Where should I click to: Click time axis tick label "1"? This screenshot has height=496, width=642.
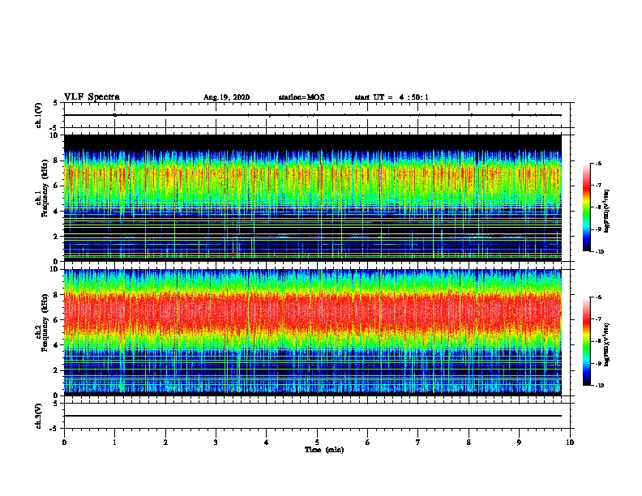[x=114, y=443]
